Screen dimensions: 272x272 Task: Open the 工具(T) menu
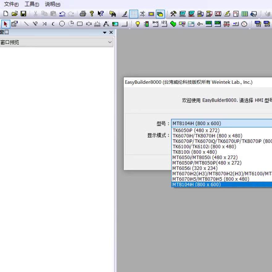pos(32,4)
